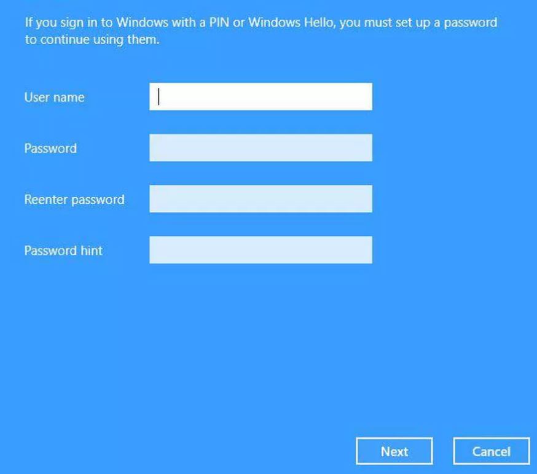Screen dimensions: 537x474
Task: Place cursor at blinking caret in User name
Action: tap(159, 96)
